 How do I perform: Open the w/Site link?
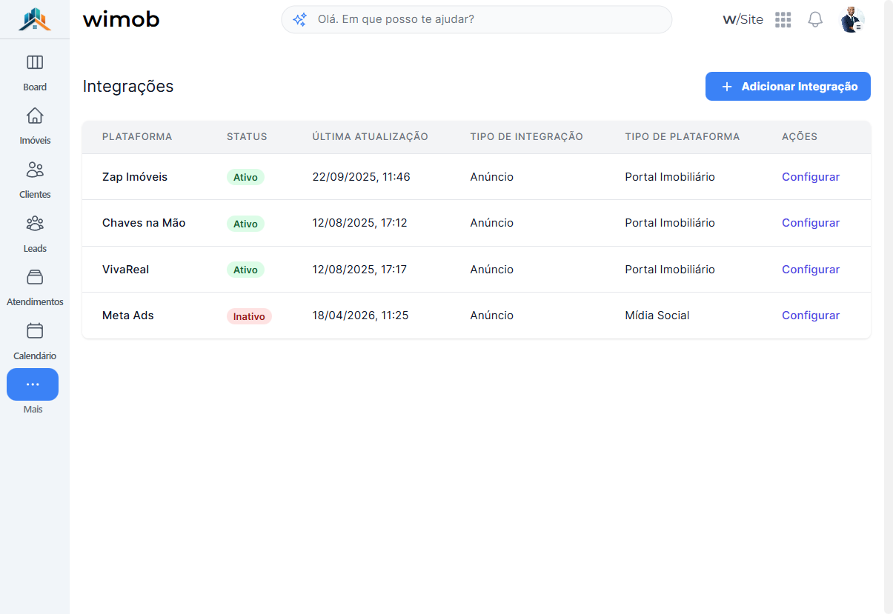pyautogui.click(x=743, y=20)
